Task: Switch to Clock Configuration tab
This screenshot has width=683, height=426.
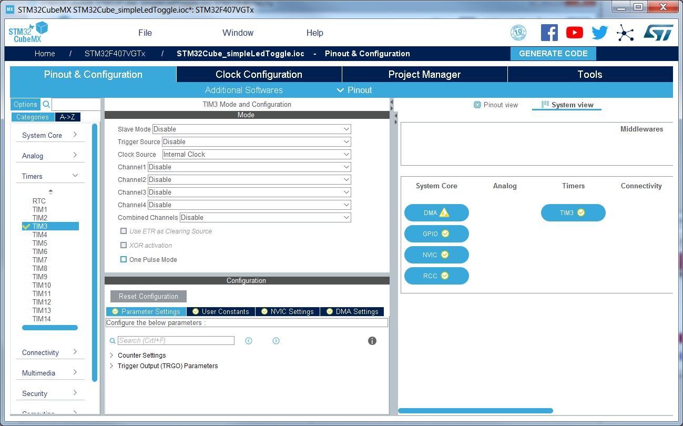Action: 259,74
